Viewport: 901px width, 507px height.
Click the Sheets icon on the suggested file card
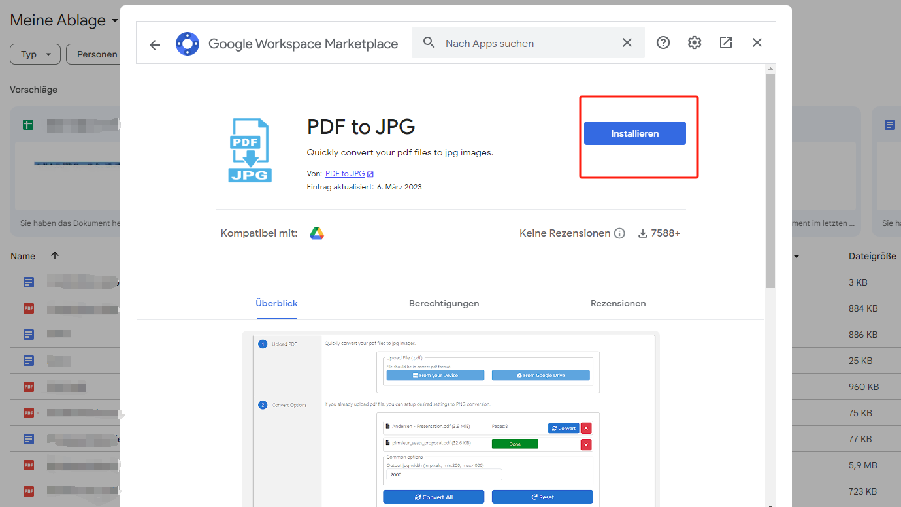coord(28,124)
